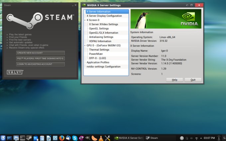226x141 pixels.
Task: Click the 1.14.5 (11405000) vendor version
Action: pos(171,63)
